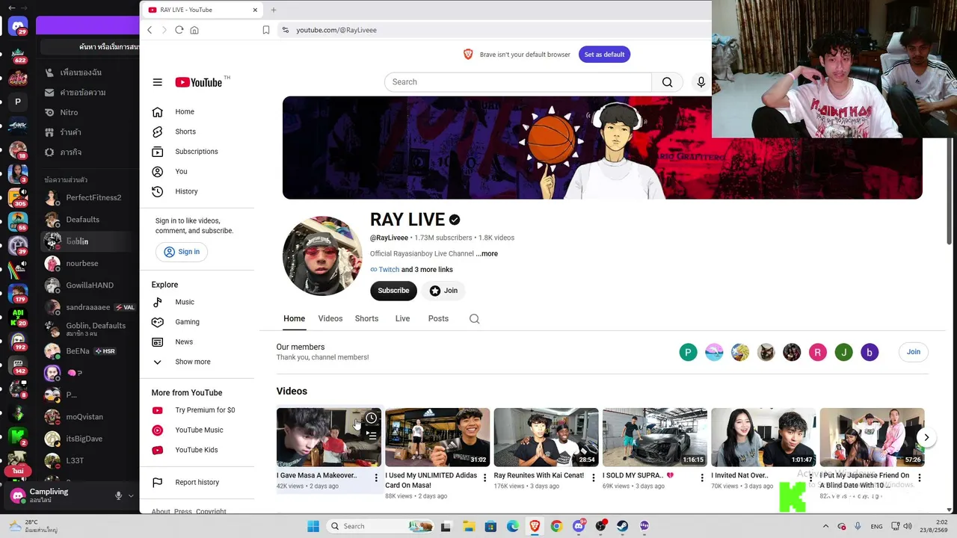Viewport: 957px width, 538px height.
Task: Open Report history link
Action: click(197, 483)
